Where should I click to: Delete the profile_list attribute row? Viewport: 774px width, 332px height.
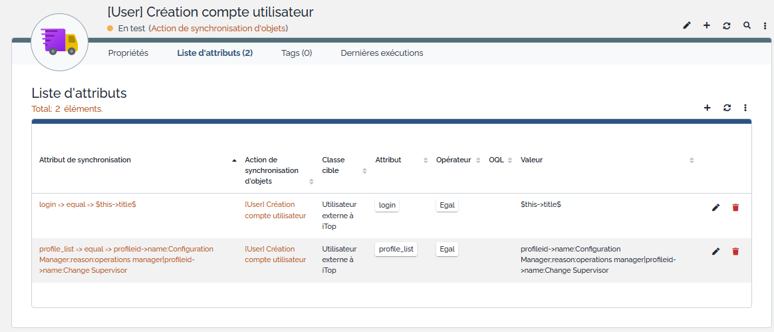735,251
